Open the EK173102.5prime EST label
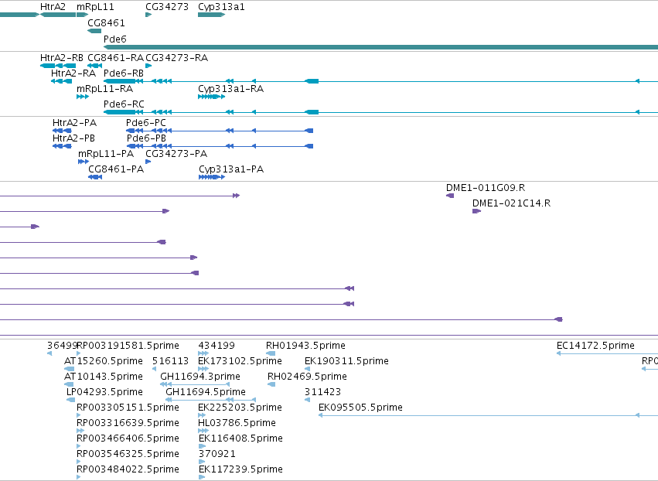 point(240,361)
